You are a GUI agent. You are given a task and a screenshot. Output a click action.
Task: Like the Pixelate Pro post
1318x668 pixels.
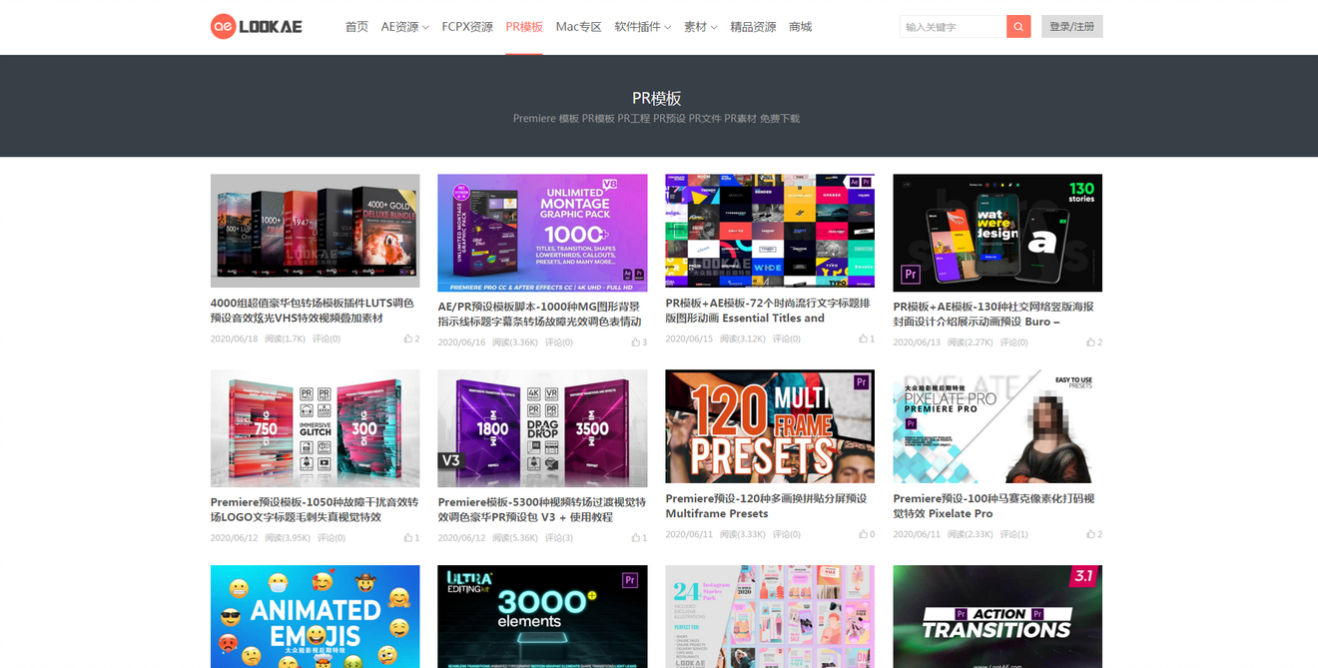[x=1091, y=534]
